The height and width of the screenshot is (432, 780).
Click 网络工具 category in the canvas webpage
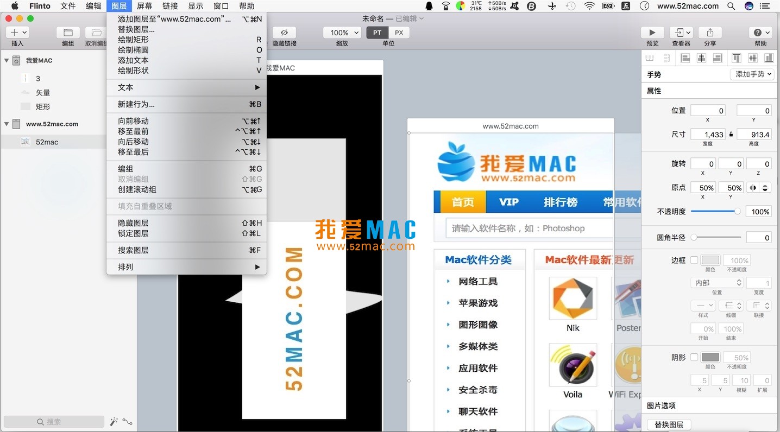pyautogui.click(x=478, y=281)
